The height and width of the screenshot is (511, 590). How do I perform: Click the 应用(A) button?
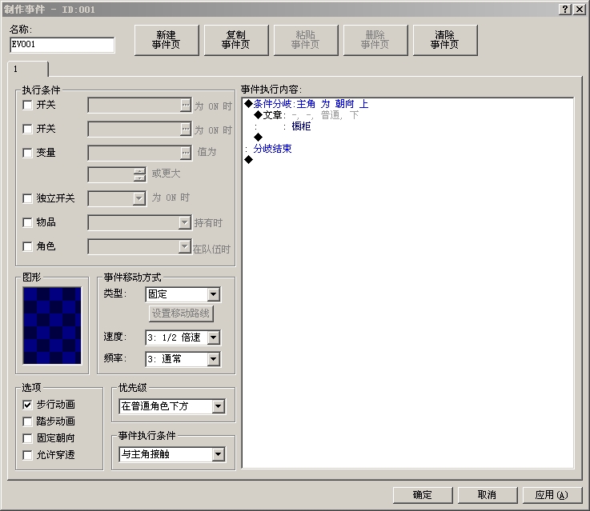pos(552,495)
